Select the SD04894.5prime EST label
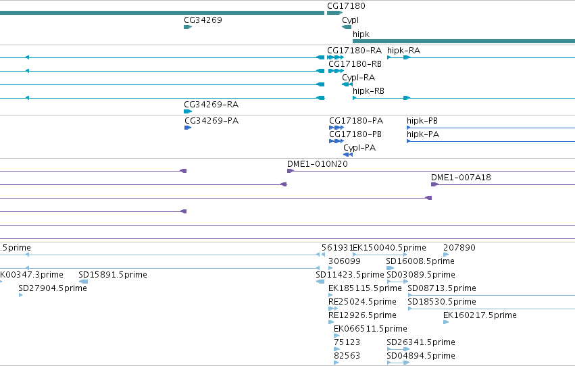The height and width of the screenshot is (366, 575). pos(421,356)
